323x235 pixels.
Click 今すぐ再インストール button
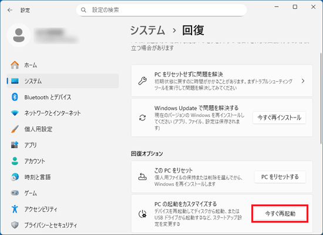(280, 117)
